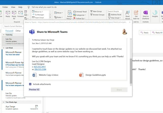Close the Share to Teams dialog

point(130,22)
